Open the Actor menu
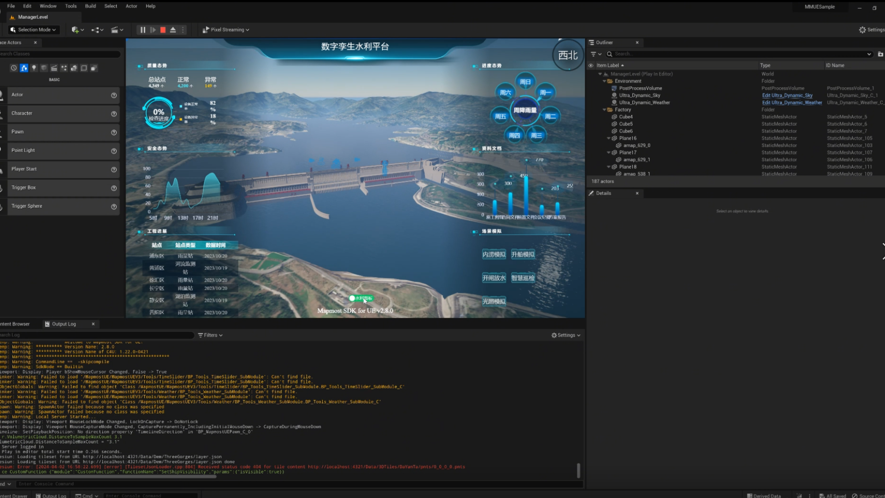Image resolution: width=885 pixels, height=498 pixels. point(131,6)
